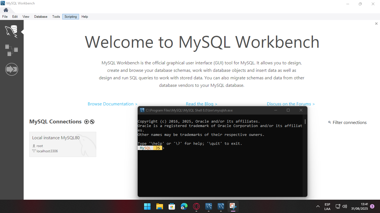Open manage connections wrench icon

coord(92,122)
